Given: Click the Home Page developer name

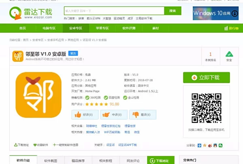Looking at the screenshot, I should tap(92, 91).
